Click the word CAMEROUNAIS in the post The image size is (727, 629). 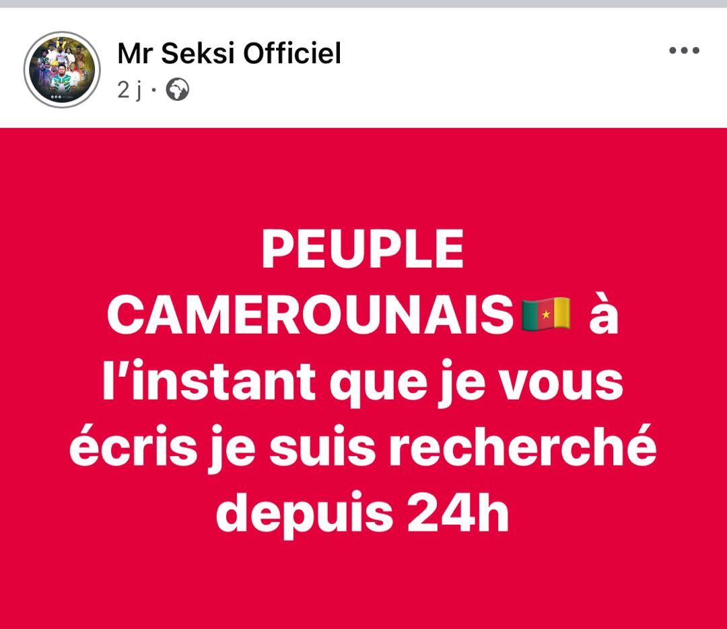point(310,316)
